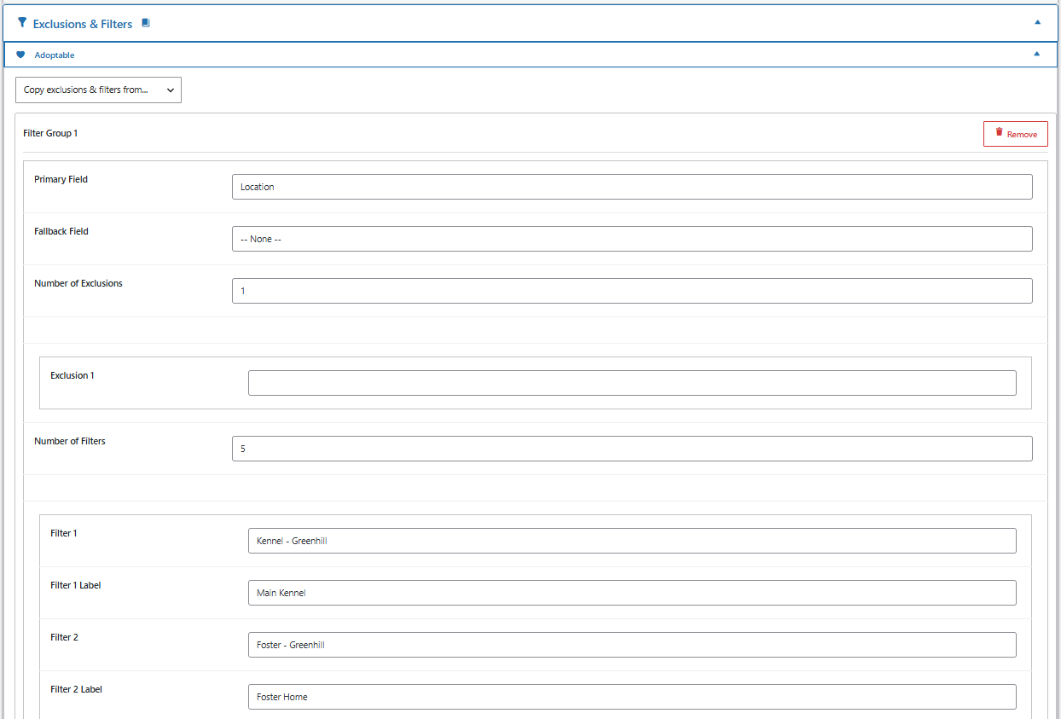Click the Primary Field label
The height and width of the screenshot is (719, 1061).
(61, 179)
